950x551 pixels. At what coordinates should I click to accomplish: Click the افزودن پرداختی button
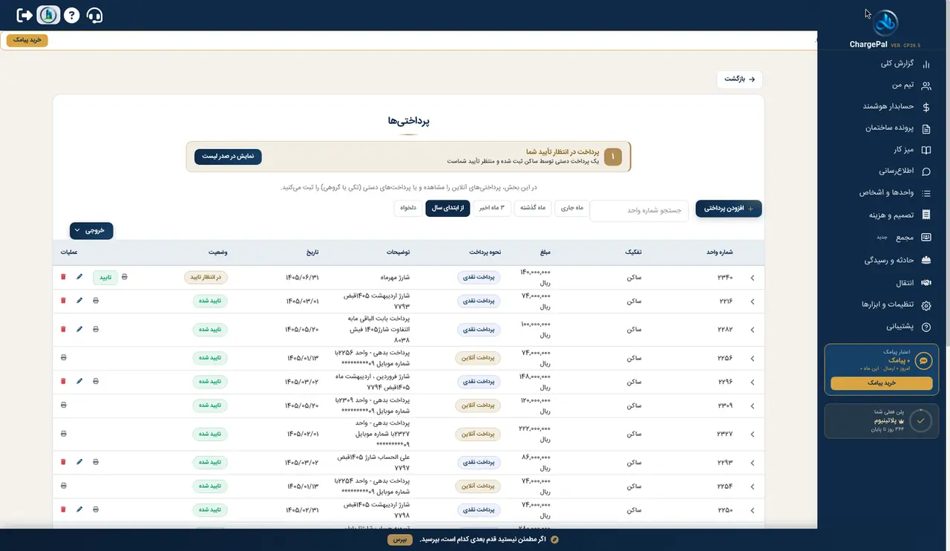point(729,209)
